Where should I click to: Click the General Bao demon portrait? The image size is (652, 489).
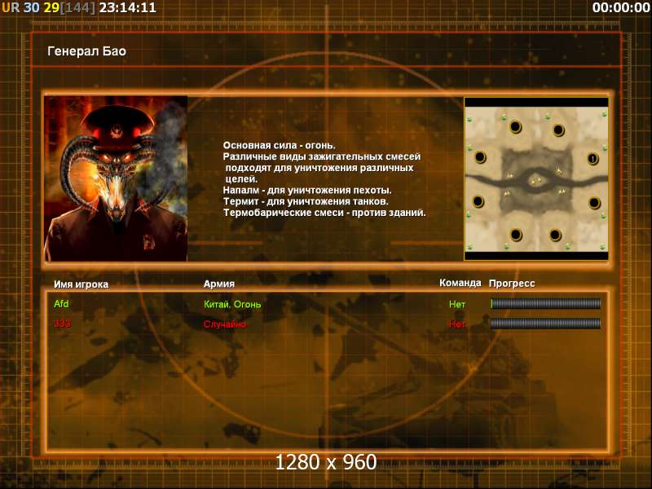coord(116,178)
